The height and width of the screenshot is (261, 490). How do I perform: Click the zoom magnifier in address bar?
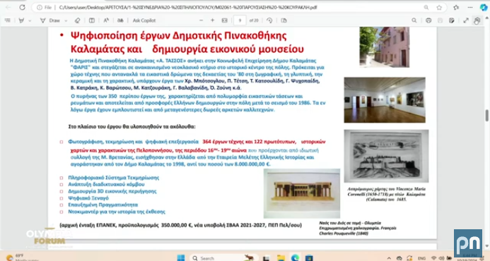pyautogui.click(x=426, y=8)
